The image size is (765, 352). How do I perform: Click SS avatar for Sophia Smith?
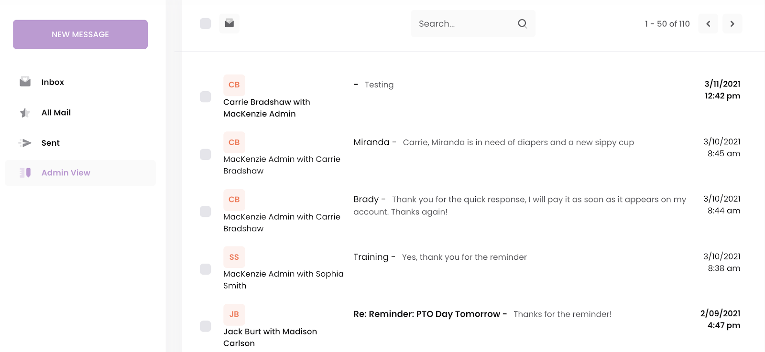tap(234, 257)
